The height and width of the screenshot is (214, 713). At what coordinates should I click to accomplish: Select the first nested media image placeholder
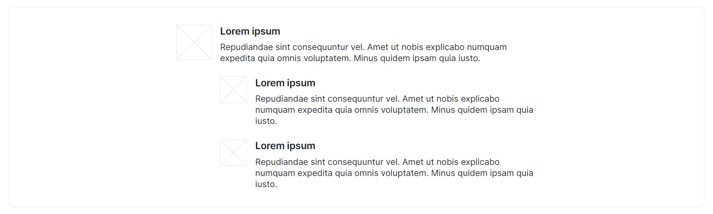click(x=233, y=90)
